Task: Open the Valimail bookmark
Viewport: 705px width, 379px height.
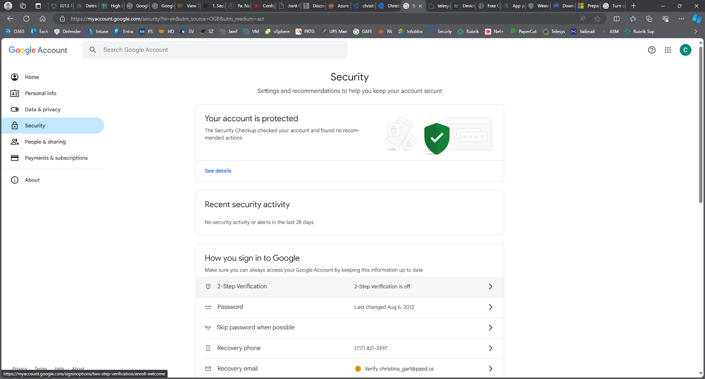Action: coord(583,31)
